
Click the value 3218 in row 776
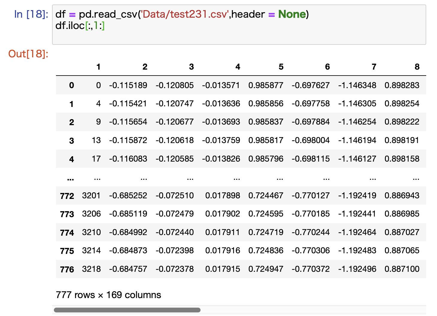click(x=91, y=269)
